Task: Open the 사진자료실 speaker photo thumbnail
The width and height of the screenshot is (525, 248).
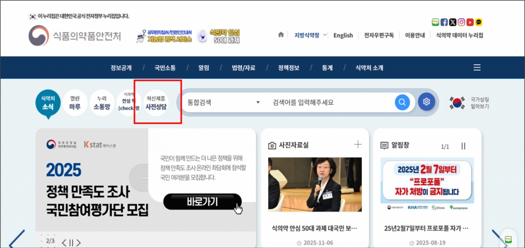Action: [x=315, y=185]
